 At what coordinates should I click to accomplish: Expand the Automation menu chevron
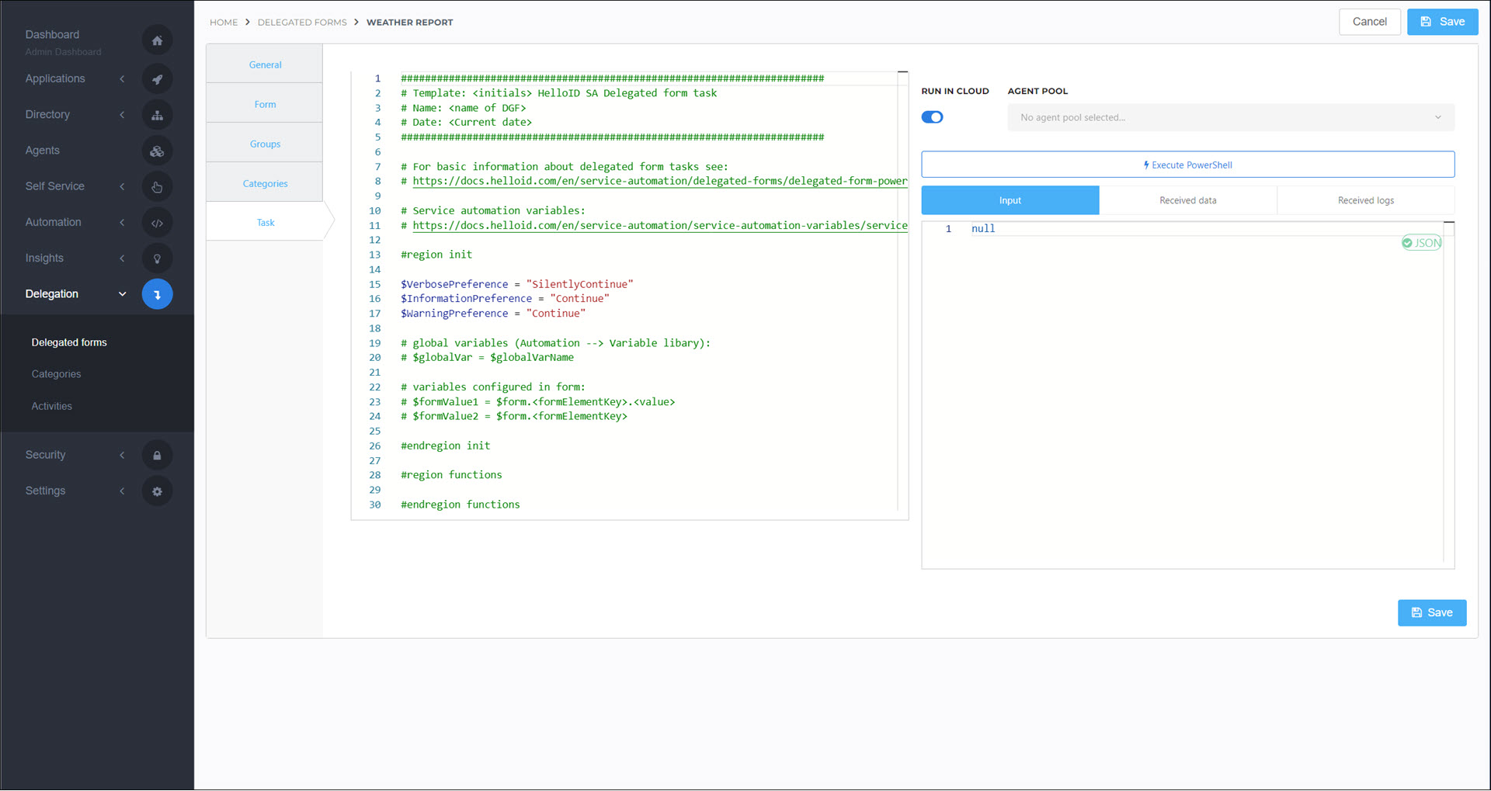[122, 222]
